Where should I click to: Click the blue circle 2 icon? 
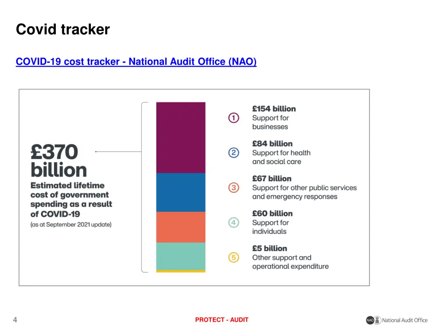tap(234, 153)
